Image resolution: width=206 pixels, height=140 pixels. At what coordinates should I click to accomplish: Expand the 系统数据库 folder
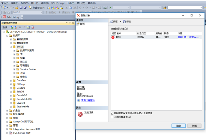[x=11, y=39]
